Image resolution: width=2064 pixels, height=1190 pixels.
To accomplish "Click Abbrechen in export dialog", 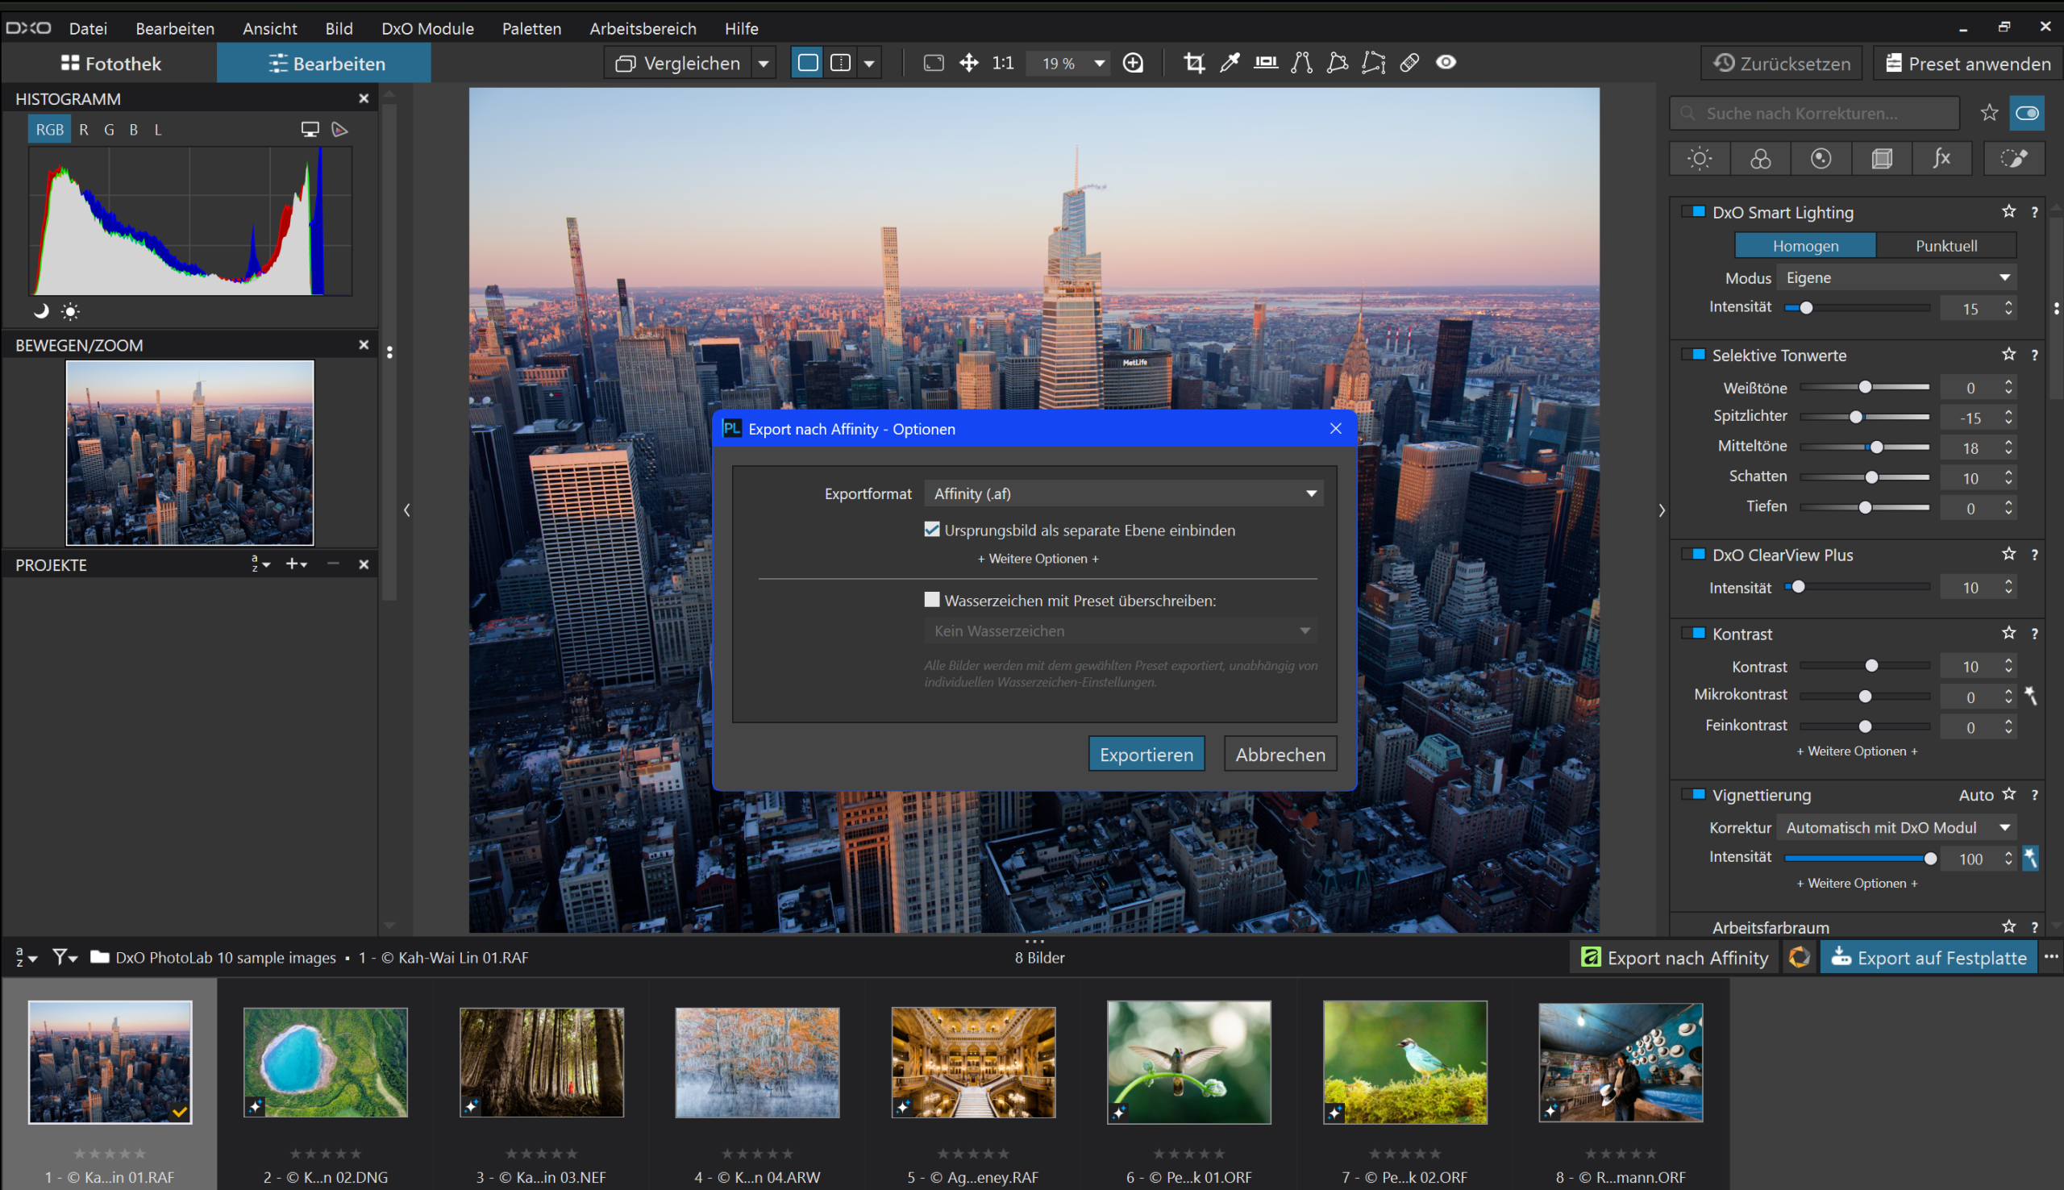I will point(1280,754).
